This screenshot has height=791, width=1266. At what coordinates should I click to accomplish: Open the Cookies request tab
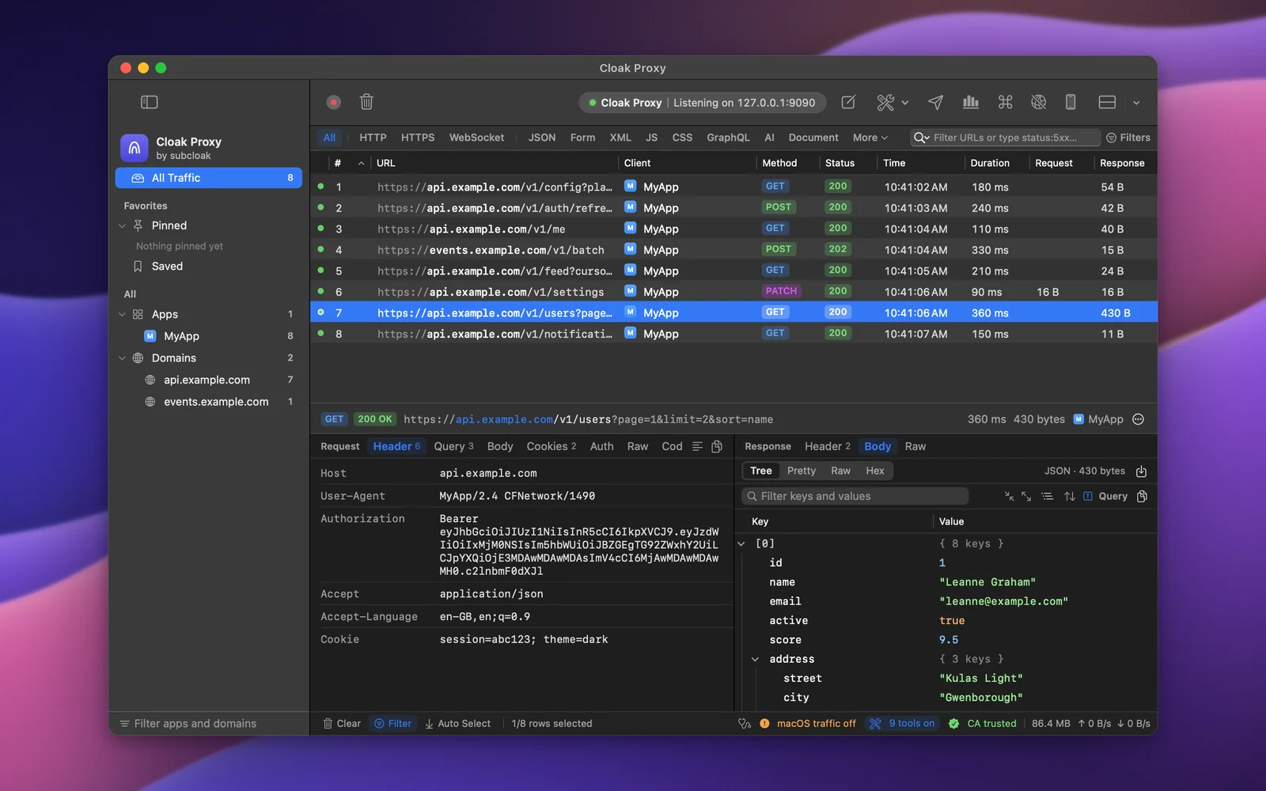tap(551, 446)
